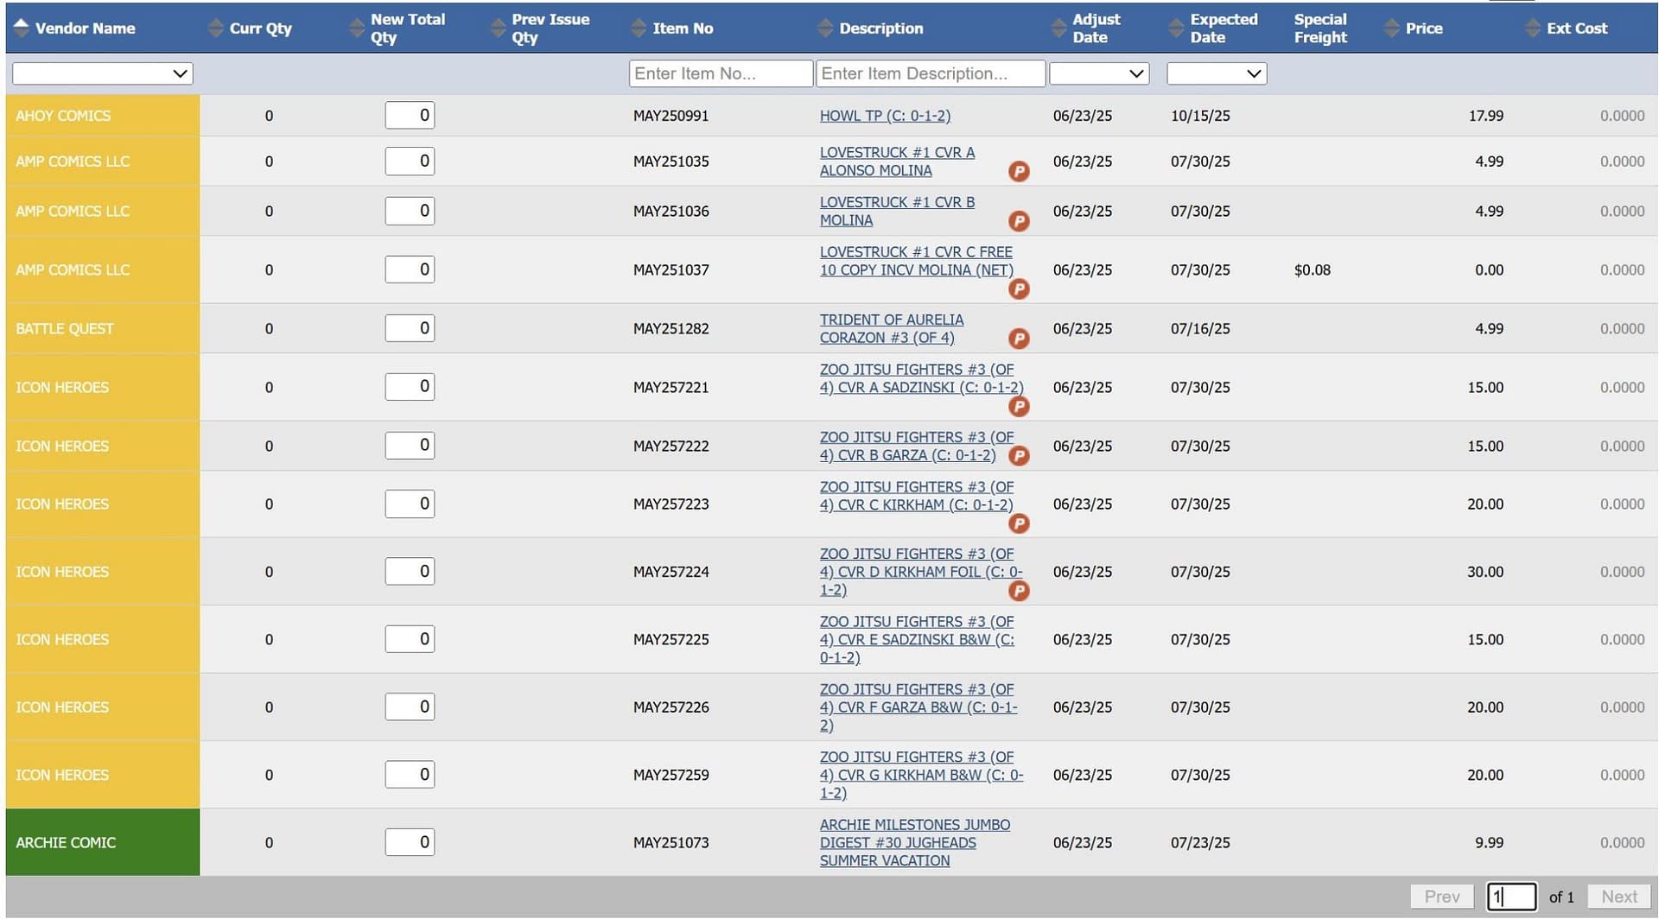Sort by Item No column arrows
This screenshot has height=919, width=1659.
click(x=639, y=28)
